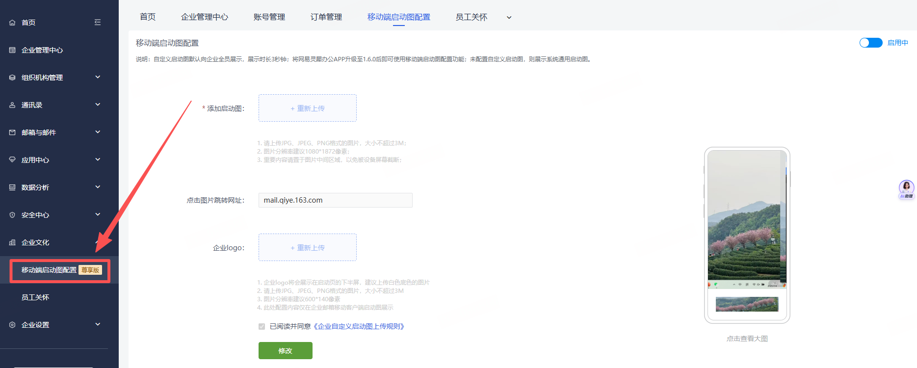Image resolution: width=917 pixels, height=368 pixels.
Task: Click the 点击图片跳转网址 input field
Action: click(336, 200)
